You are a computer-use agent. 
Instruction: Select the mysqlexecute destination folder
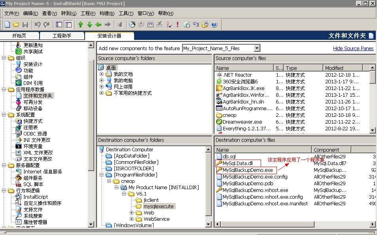pyautogui.click(x=159, y=206)
